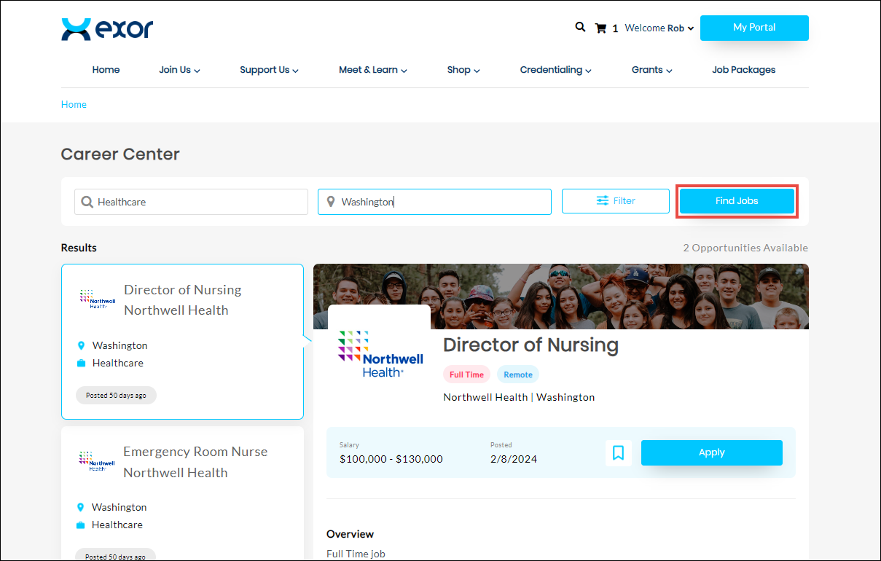Screen dimensions: 881x561
Task: Click the magnifier icon in keyword field
Action: point(87,202)
